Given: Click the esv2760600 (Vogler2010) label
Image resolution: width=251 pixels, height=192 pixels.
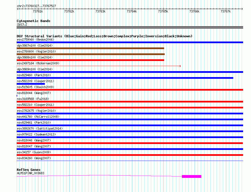Looking at the screenshot, I should pyautogui.click(x=36, y=51).
